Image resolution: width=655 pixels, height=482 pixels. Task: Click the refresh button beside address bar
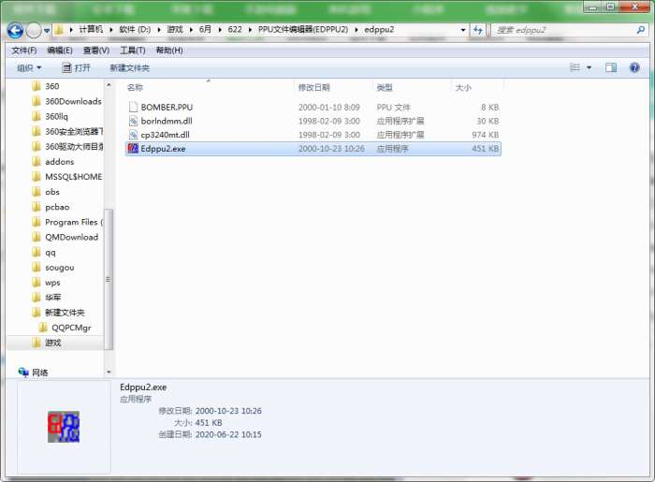coord(477,30)
